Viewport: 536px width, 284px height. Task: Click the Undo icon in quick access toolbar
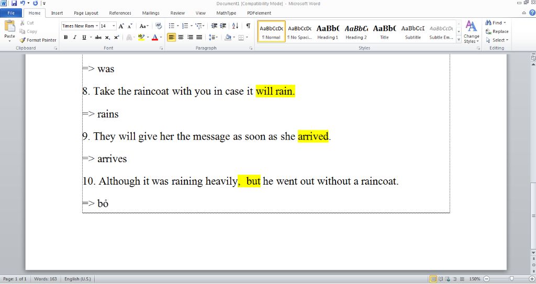click(23, 4)
